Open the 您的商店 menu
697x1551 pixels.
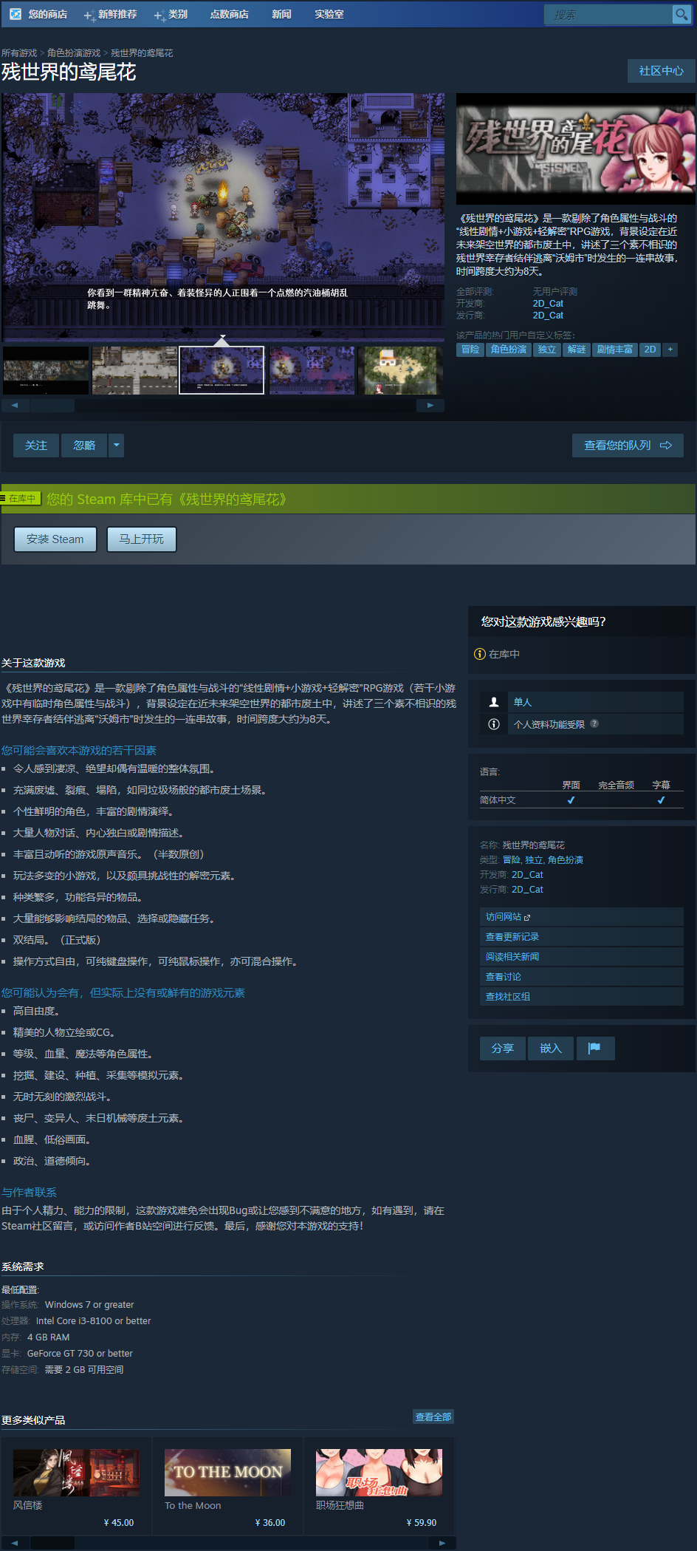[x=48, y=14]
